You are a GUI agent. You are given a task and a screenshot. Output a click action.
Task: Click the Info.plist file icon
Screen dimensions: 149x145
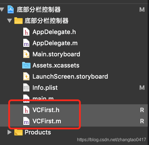[26, 88]
